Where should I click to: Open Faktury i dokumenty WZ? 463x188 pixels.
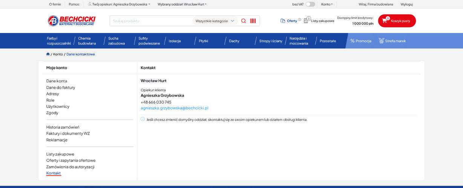pyautogui.click(x=68, y=133)
